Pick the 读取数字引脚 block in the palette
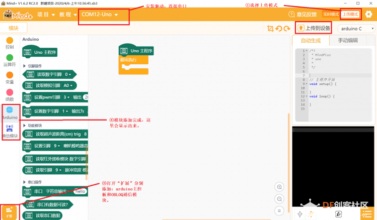The image size is (377, 220). click(x=49, y=74)
